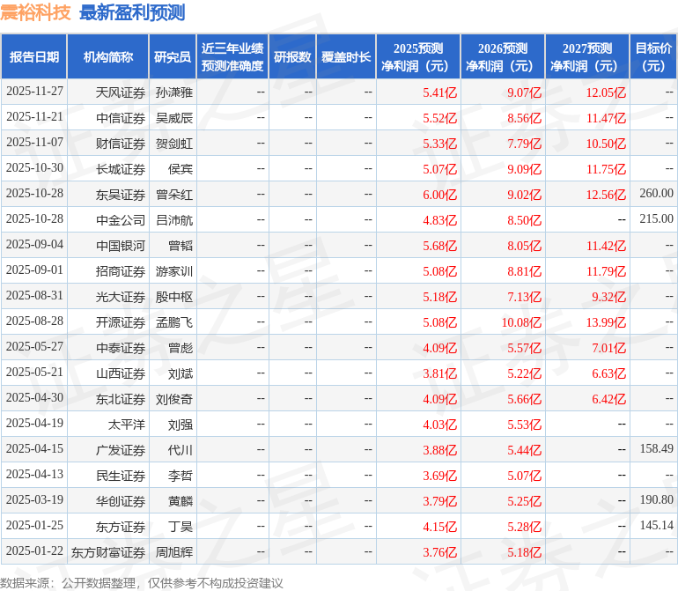Click the 近三年业绩预测准确度 column header

pyautogui.click(x=232, y=56)
